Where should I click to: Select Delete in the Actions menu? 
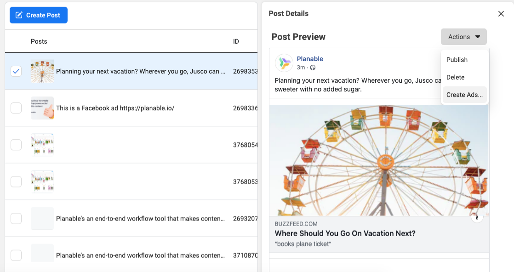point(456,77)
